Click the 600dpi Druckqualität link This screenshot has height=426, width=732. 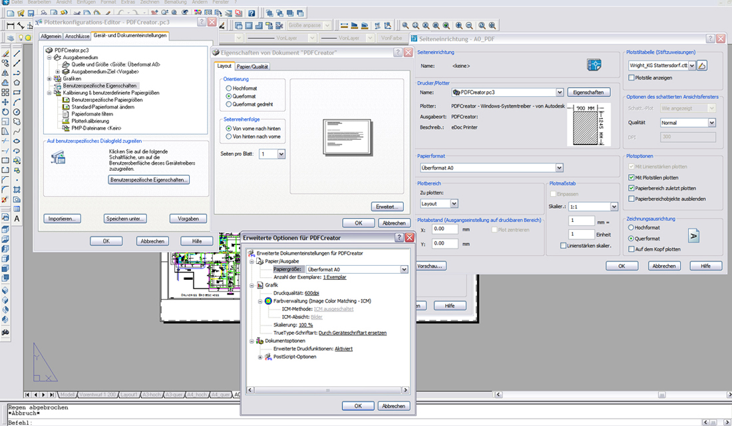(312, 293)
